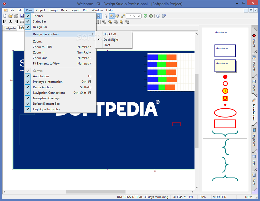
Task: Select Dock Left position
Action: 113,34
